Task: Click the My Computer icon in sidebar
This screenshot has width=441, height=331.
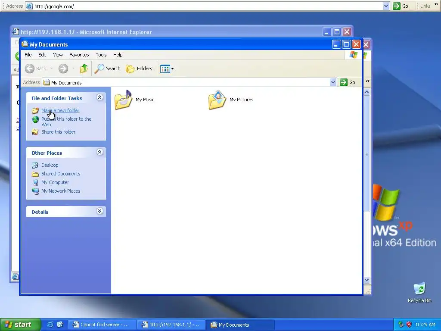Action: (x=35, y=182)
